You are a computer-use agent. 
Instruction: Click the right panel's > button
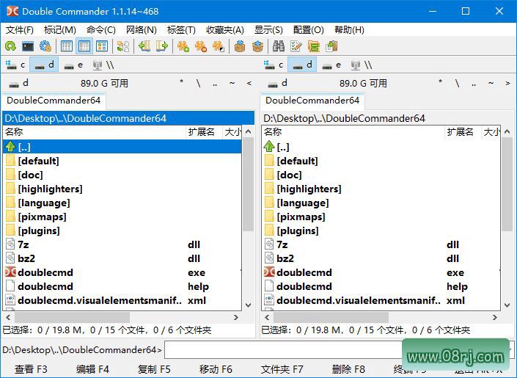(x=507, y=83)
